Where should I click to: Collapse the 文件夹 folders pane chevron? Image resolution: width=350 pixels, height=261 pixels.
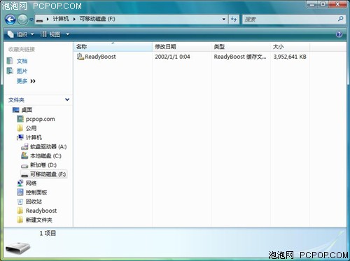pos(67,99)
